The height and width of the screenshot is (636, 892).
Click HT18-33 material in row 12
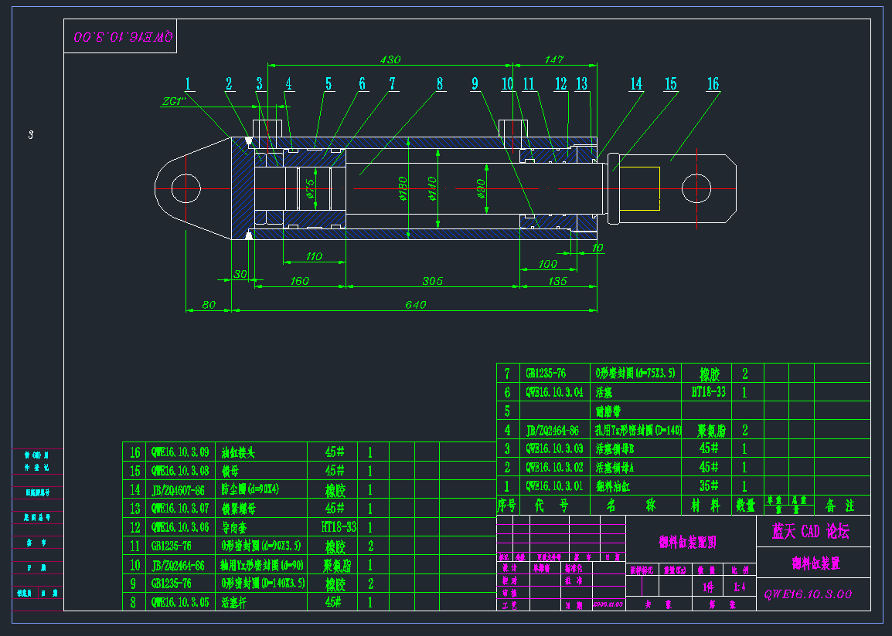click(x=339, y=527)
